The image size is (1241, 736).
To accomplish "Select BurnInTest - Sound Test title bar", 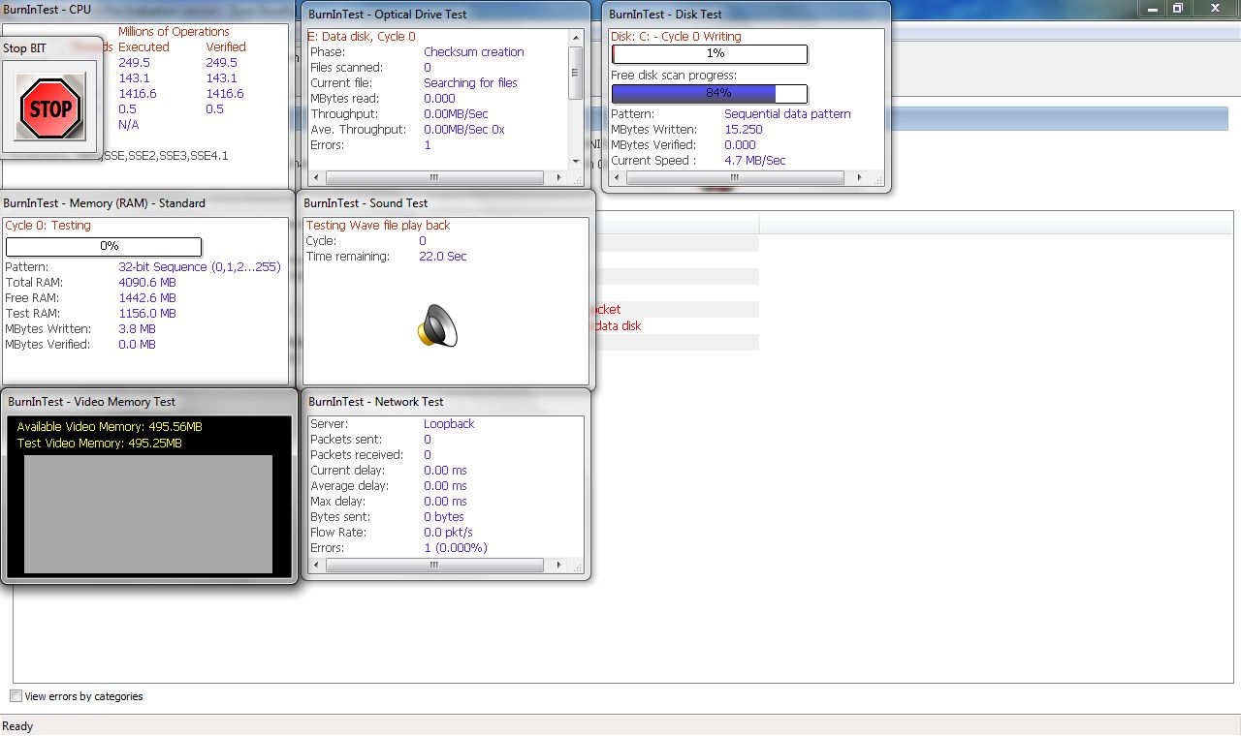I will coord(447,203).
